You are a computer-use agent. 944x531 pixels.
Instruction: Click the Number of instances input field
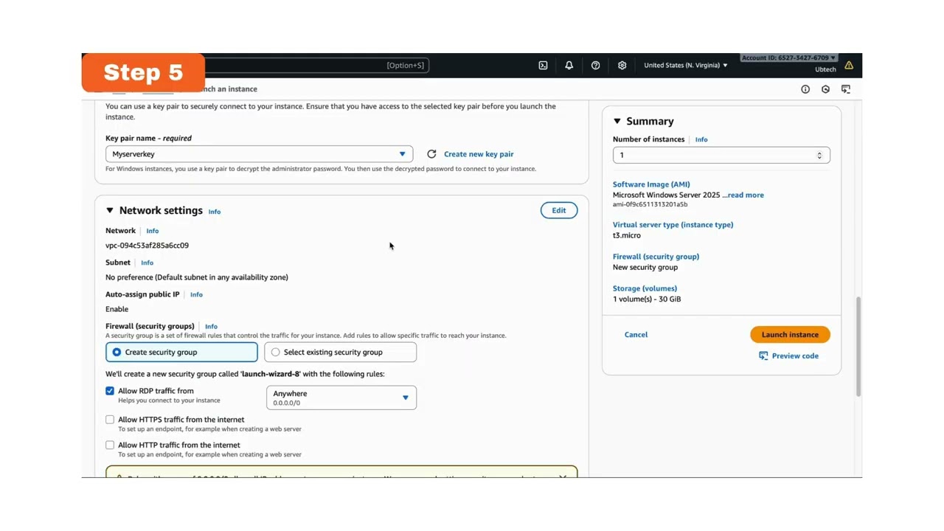(x=721, y=155)
